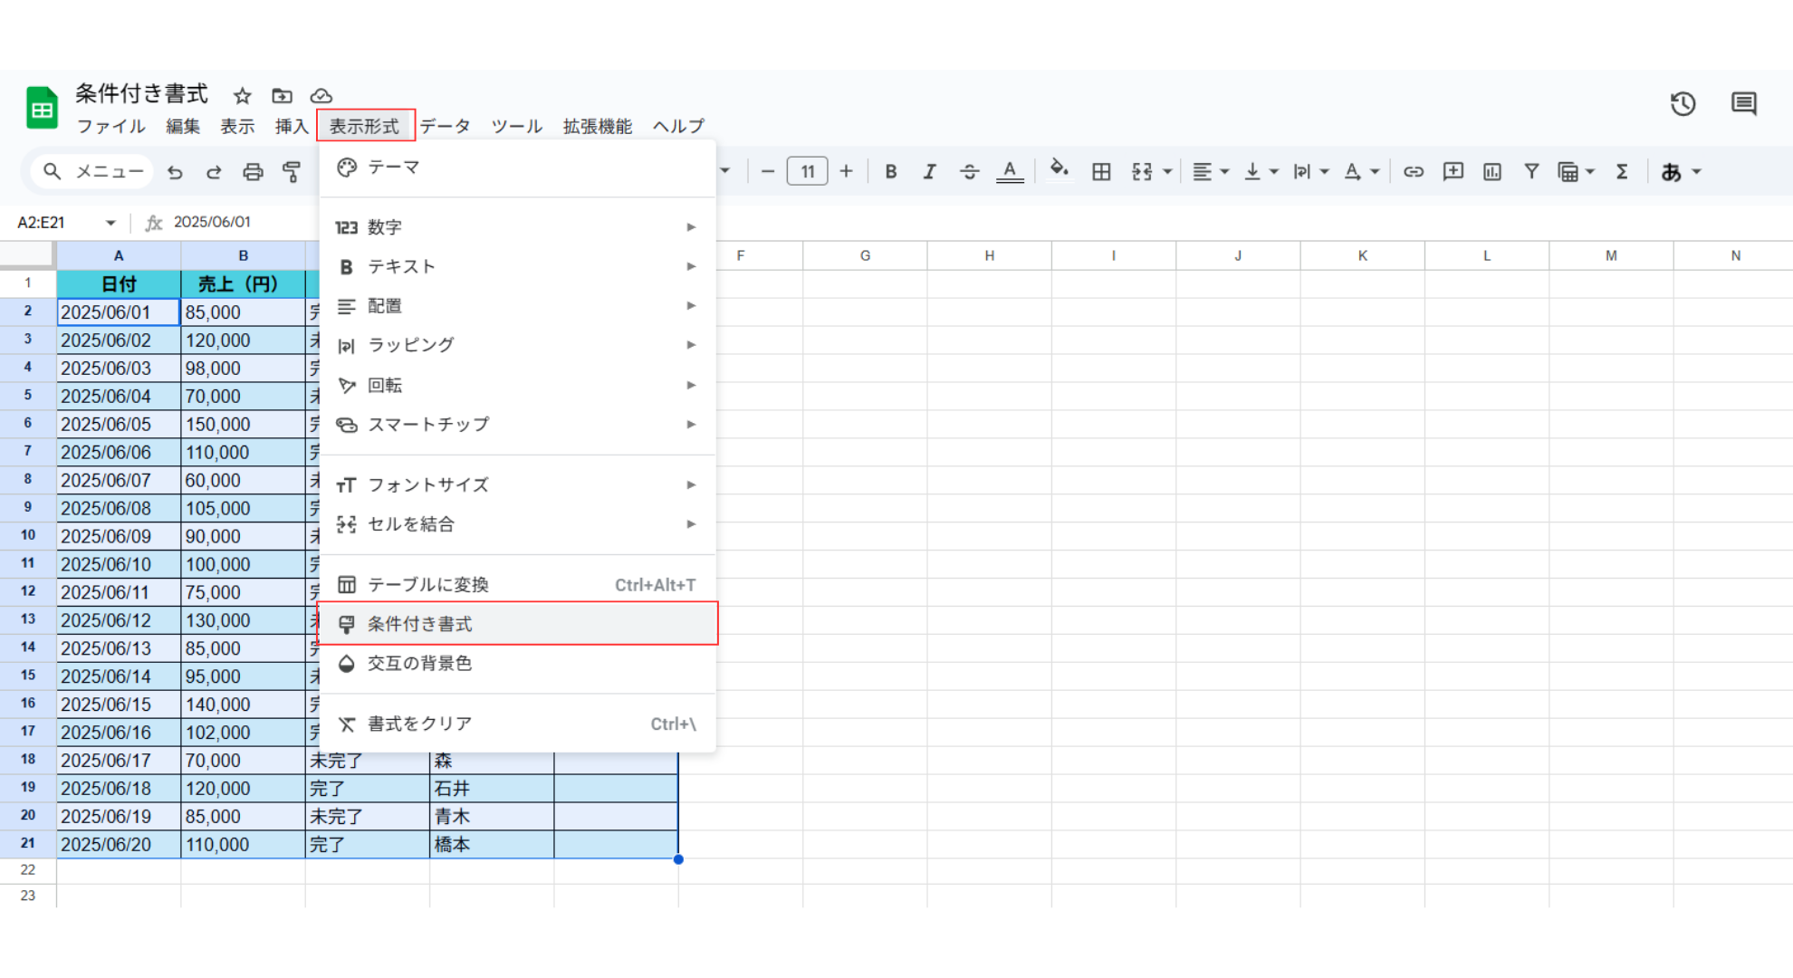Open vertical align dropdown
Screen dimensions: 1793x978
point(1261,171)
